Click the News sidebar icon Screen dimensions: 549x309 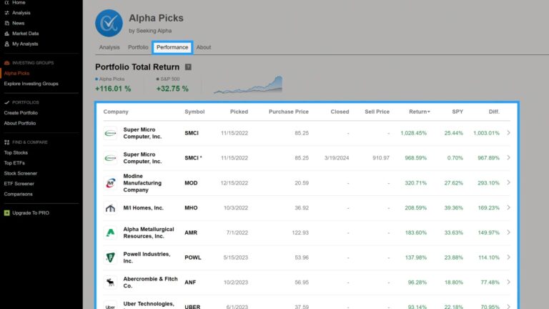click(6, 23)
